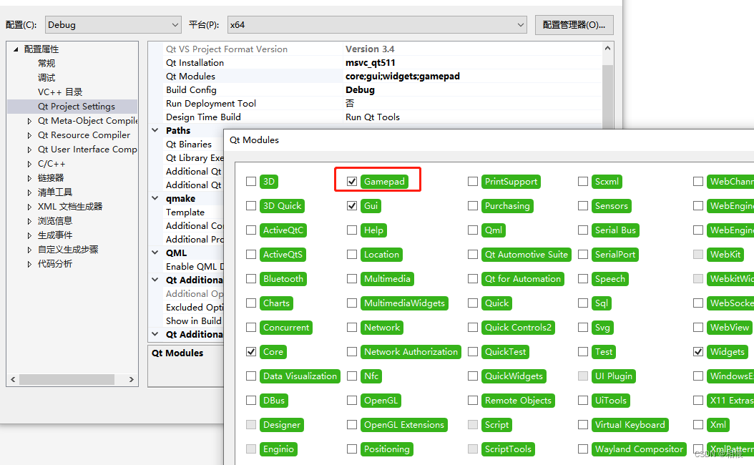Image resolution: width=754 pixels, height=465 pixels.
Task: Collapse the QML property group
Action: point(155,253)
